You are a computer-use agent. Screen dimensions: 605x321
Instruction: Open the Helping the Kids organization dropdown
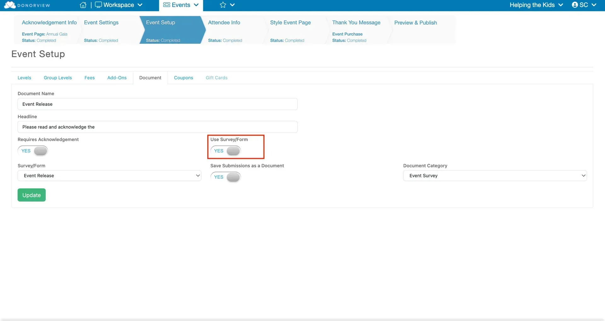(536, 5)
